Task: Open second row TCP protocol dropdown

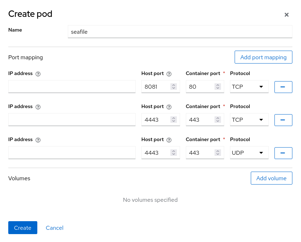Action: (x=249, y=120)
